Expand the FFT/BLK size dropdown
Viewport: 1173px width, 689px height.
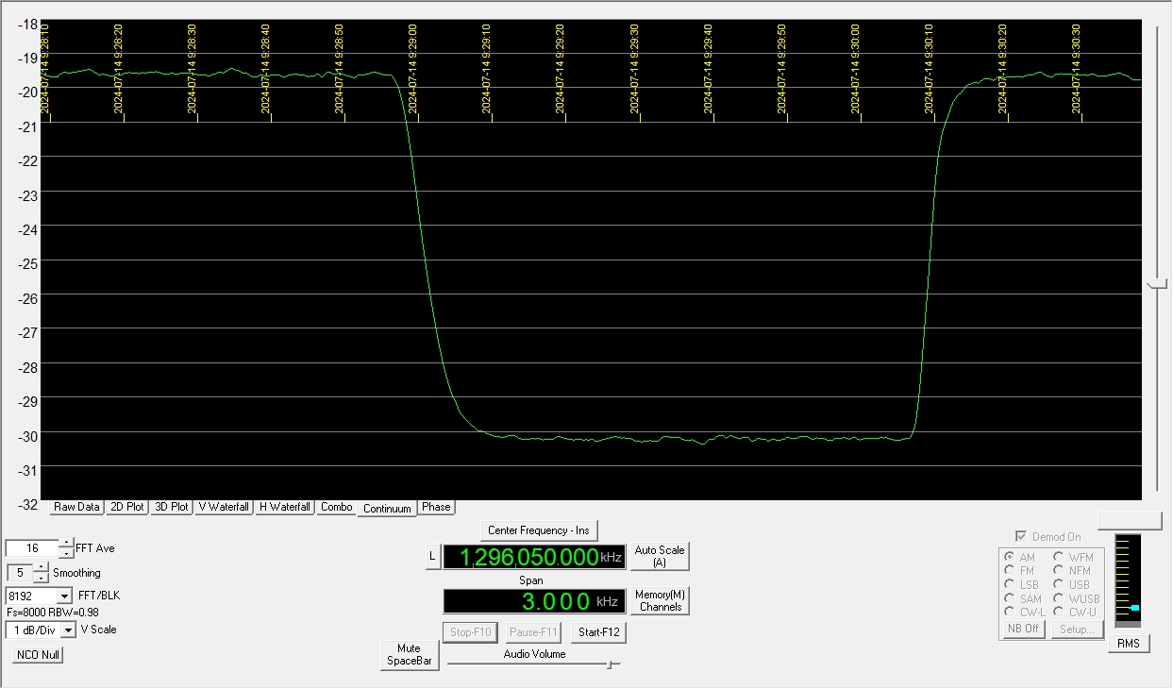pos(64,597)
